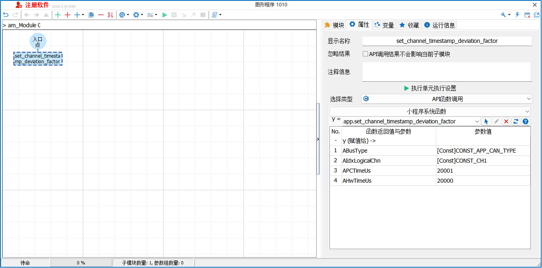The width and height of the screenshot is (542, 268).
Task: Click the red plus add icon
Action: coord(67,15)
